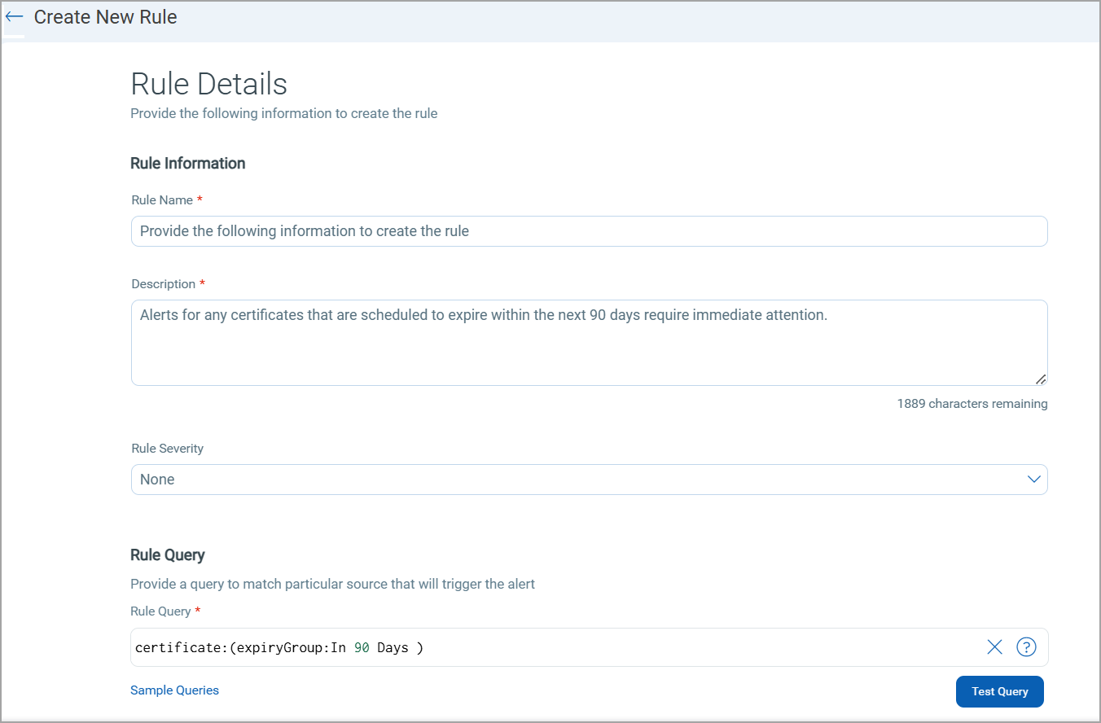1101x723 pixels.
Task: Click the subtitle under Rule Details
Action: [x=284, y=114]
